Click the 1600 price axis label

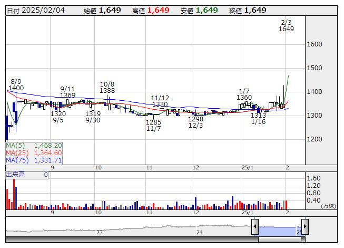pyautogui.click(x=314, y=44)
